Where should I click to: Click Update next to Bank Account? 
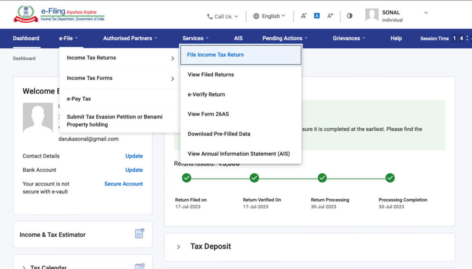(x=134, y=170)
